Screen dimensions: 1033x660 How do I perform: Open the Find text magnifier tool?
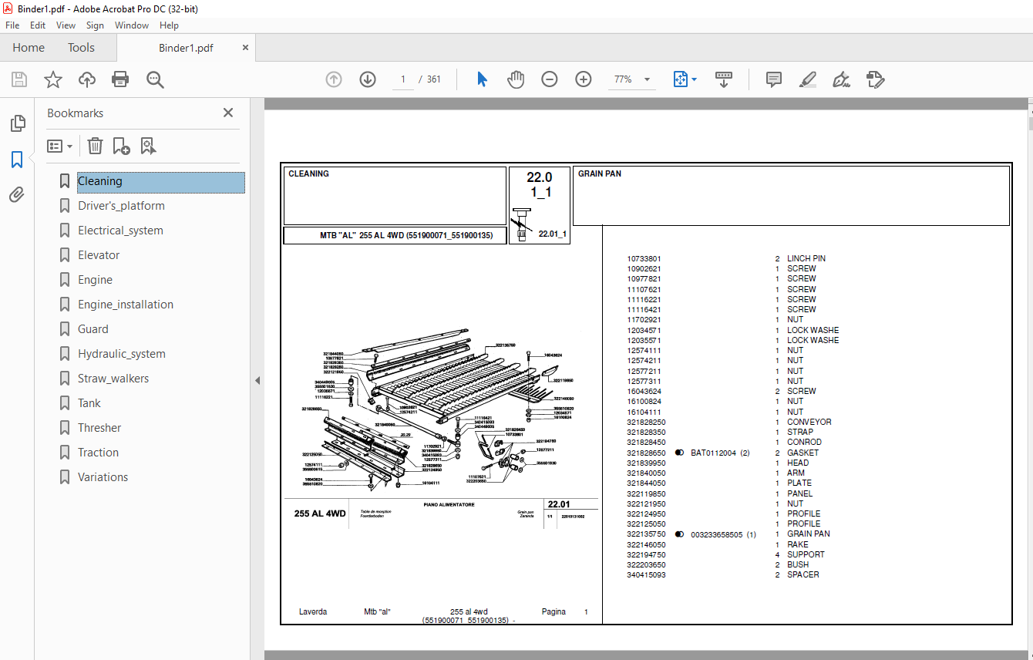[155, 79]
